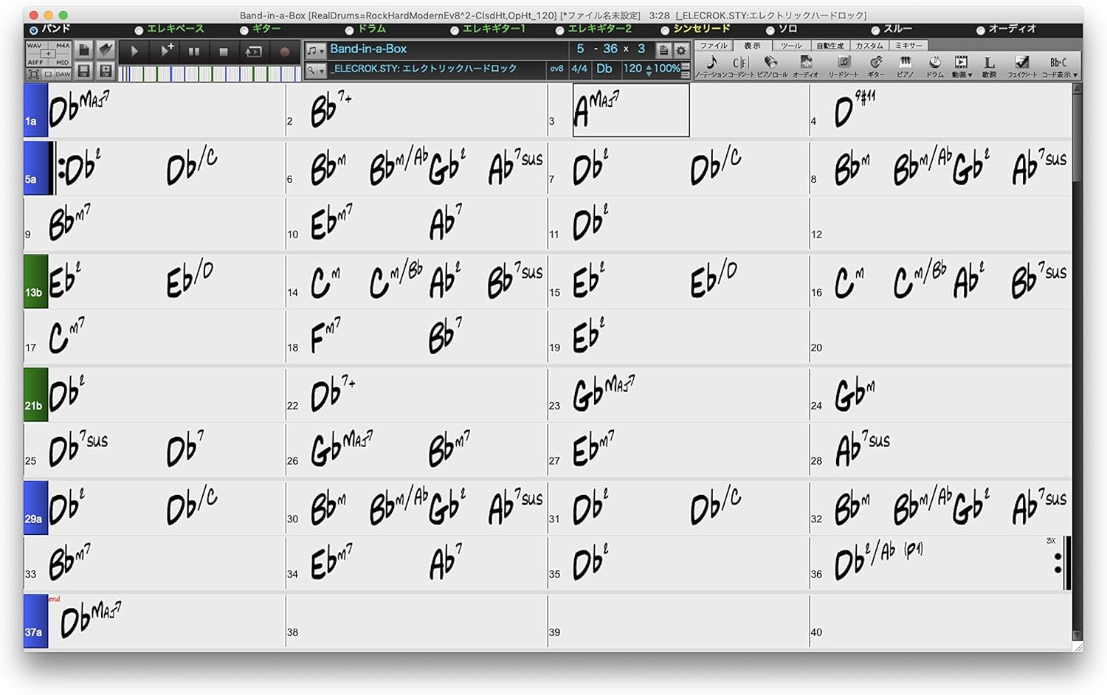Click the 4/4 time signature button

tap(579, 69)
